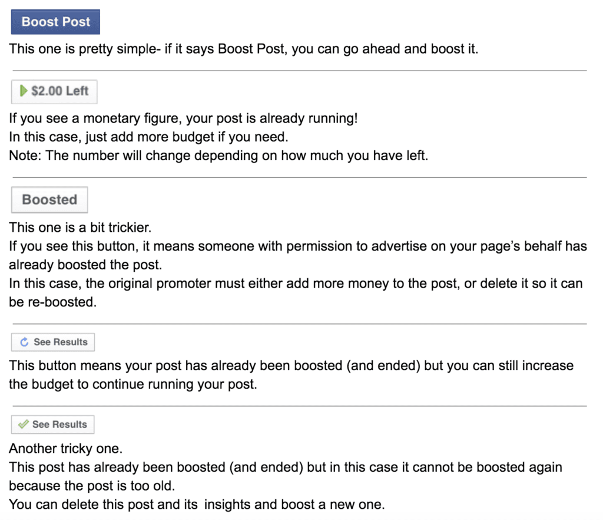The width and height of the screenshot is (603, 520).
Task: Click the green play arrow icon on budget button
Action: coord(23,91)
